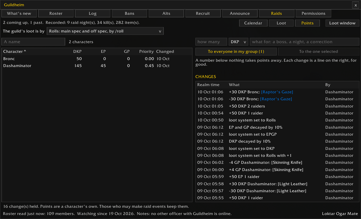The image size is (361, 219).
Task: Open the DKP point type dropdown
Action: (238, 42)
